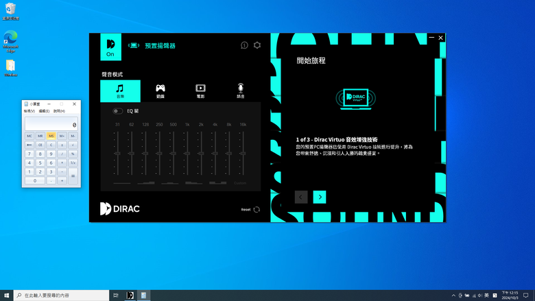Click the 2k equalizer slider
This screenshot has width=535, height=301.
[201, 154]
